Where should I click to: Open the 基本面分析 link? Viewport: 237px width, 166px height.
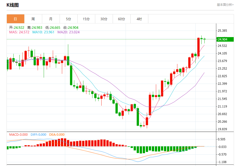point(225,5)
